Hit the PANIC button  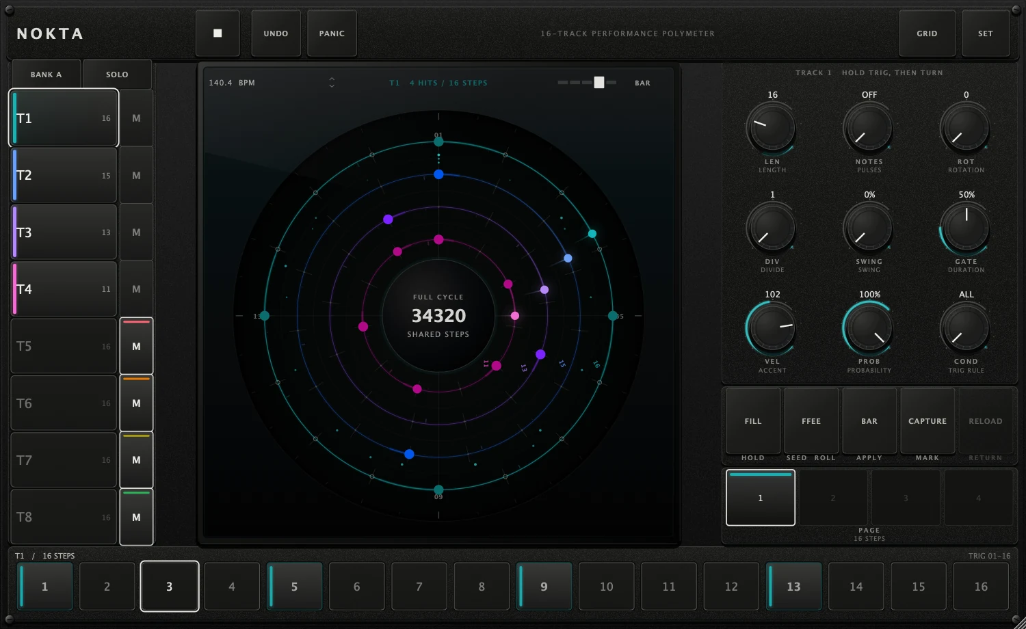coord(332,34)
